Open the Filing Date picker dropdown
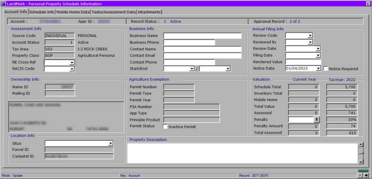Viewport: 372px width, 179px height. (318, 55)
